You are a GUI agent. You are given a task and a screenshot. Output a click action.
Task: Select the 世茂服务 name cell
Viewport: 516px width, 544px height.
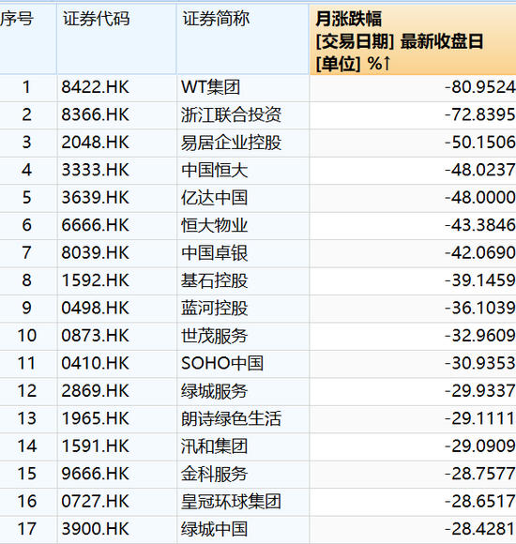pos(243,336)
